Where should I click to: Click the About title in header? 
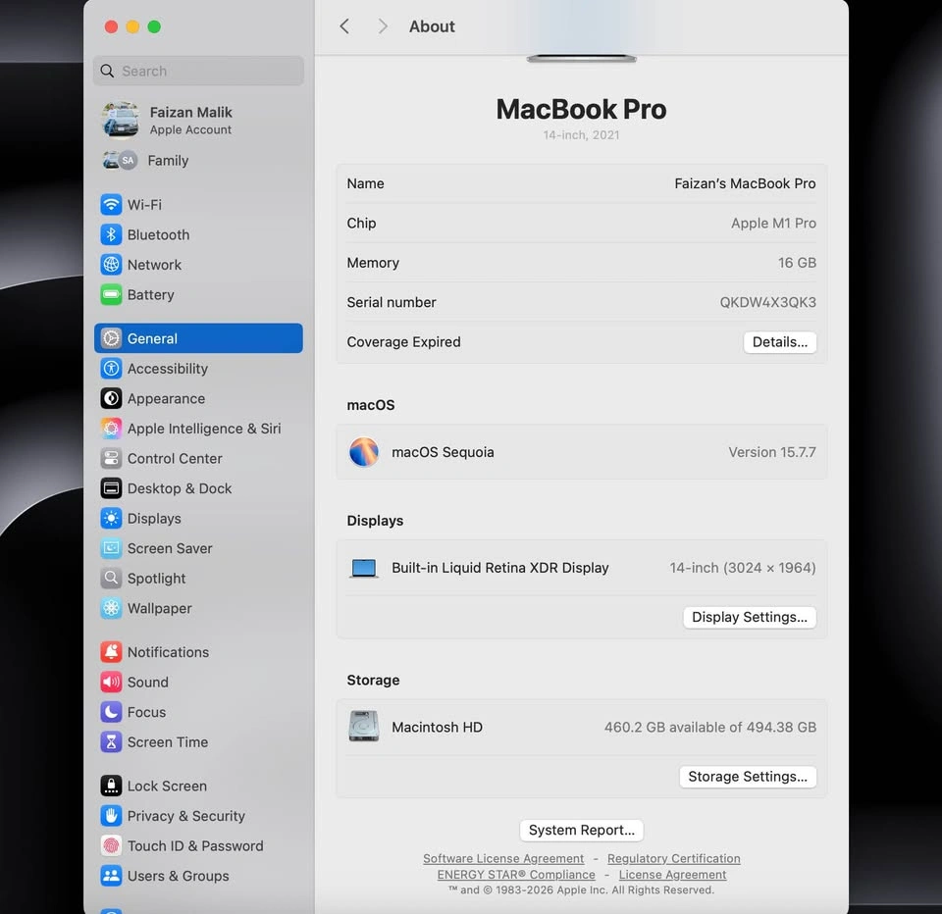432,26
